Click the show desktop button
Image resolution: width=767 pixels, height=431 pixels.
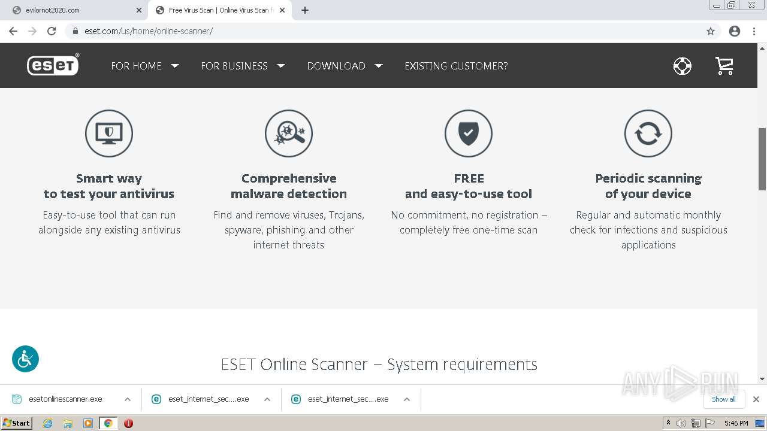click(x=760, y=423)
